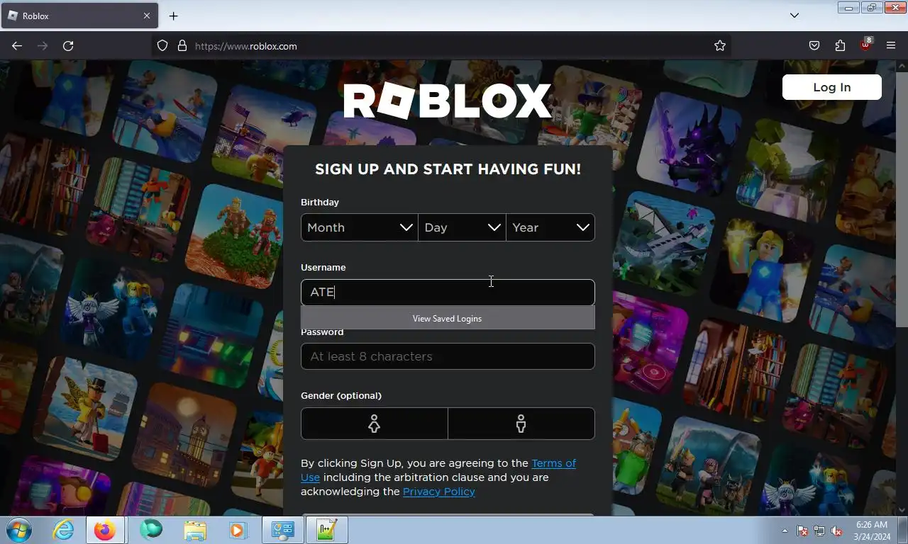Bookmark this page with the star
Viewport: 908px width, 544px height.
(720, 46)
